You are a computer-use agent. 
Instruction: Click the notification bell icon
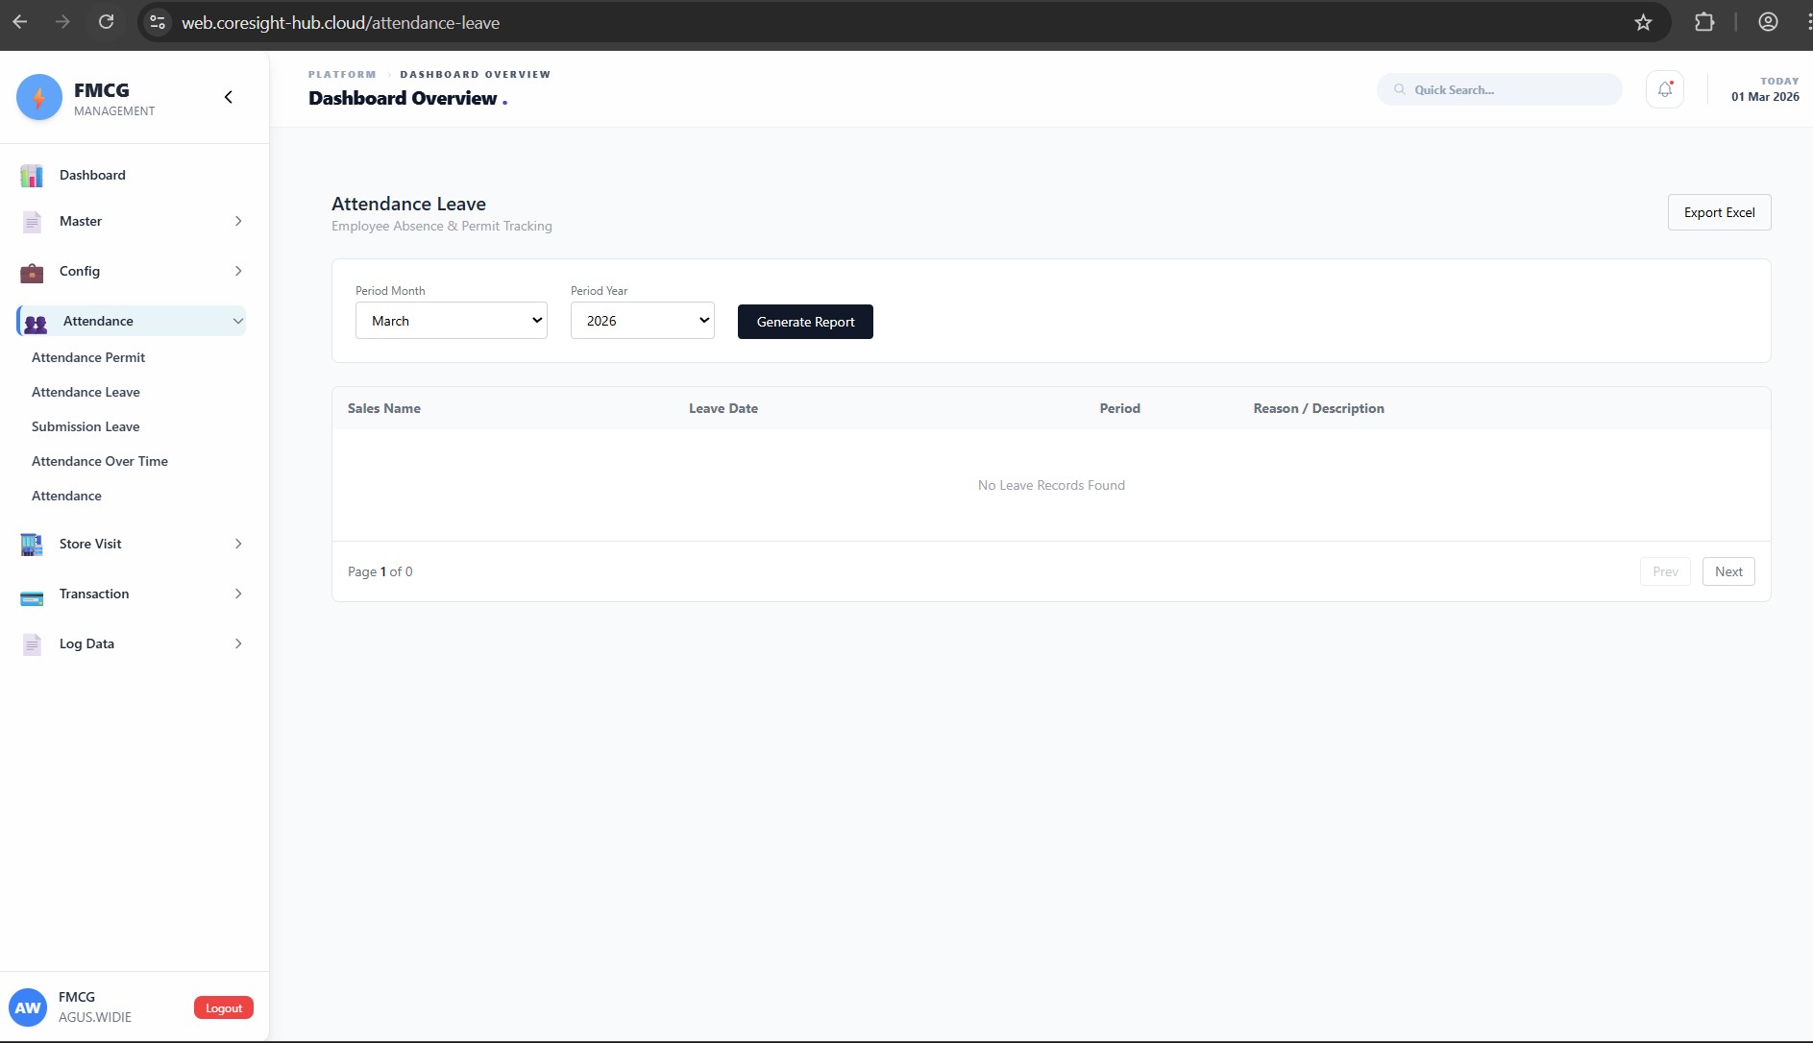(x=1664, y=89)
